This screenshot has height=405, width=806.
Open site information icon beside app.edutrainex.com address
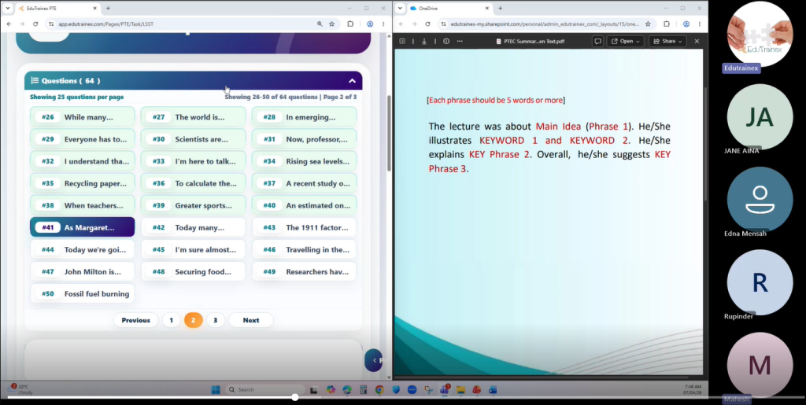coord(51,24)
